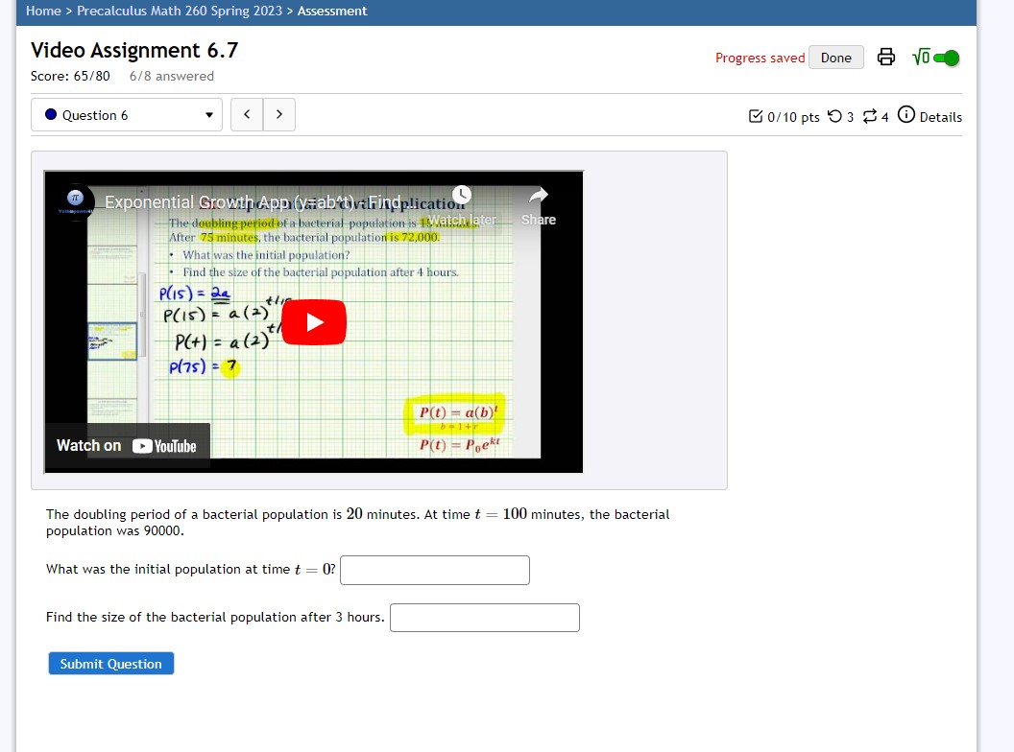The height and width of the screenshot is (752, 1014).
Task: Open the print dialog via printer icon
Action: click(885, 57)
